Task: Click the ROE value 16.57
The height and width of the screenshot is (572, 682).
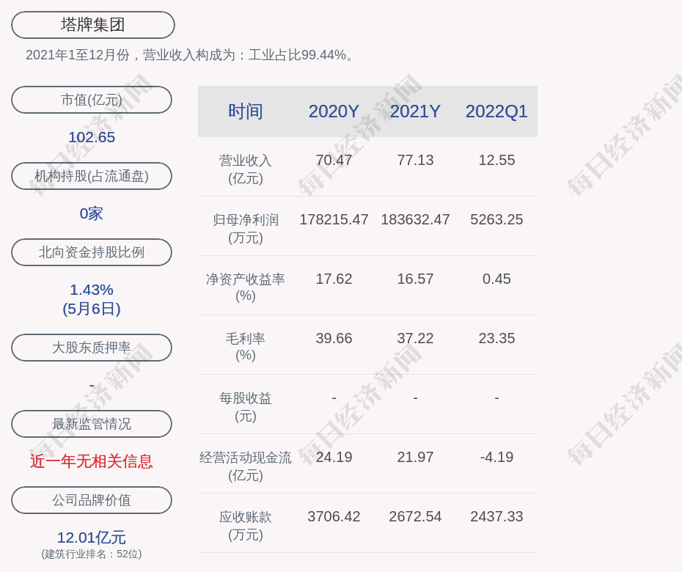Action: tap(415, 279)
